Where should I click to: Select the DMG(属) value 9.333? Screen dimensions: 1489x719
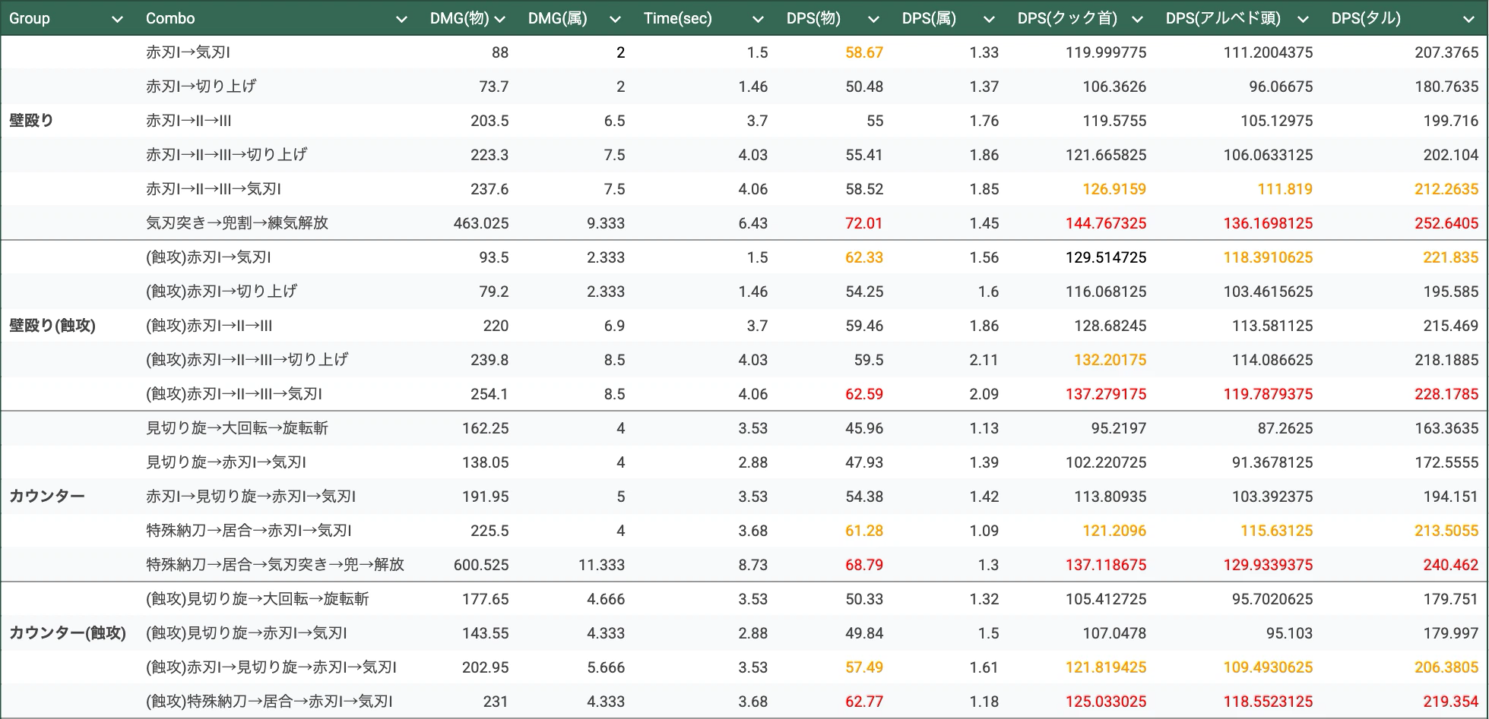pos(606,223)
